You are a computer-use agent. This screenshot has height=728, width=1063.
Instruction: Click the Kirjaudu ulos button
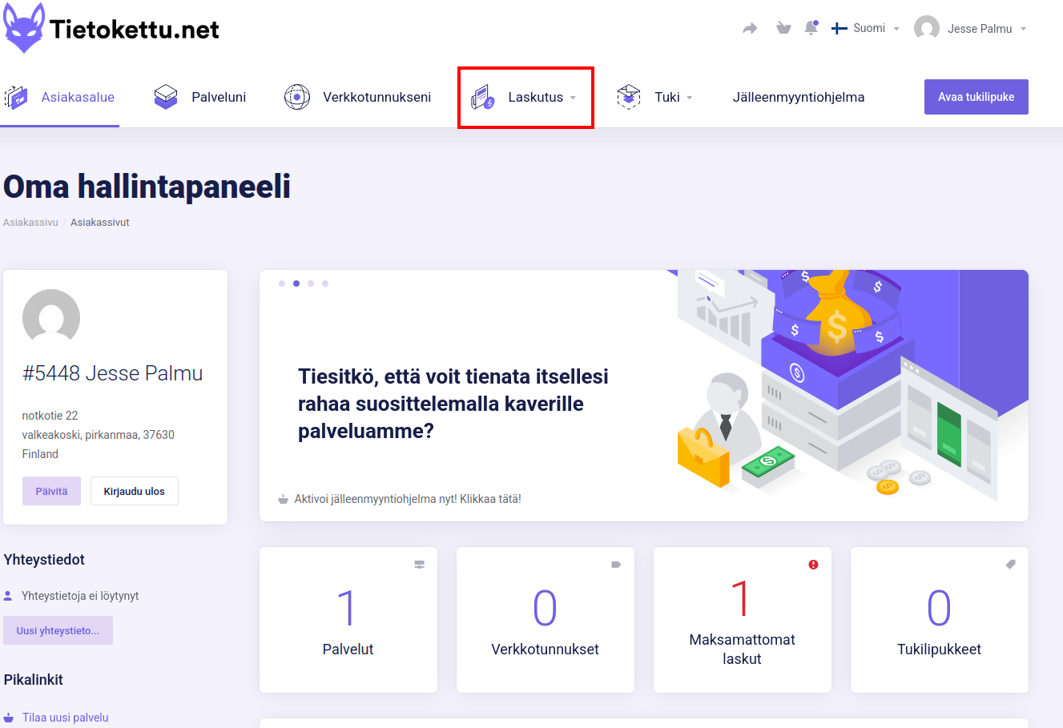[134, 491]
